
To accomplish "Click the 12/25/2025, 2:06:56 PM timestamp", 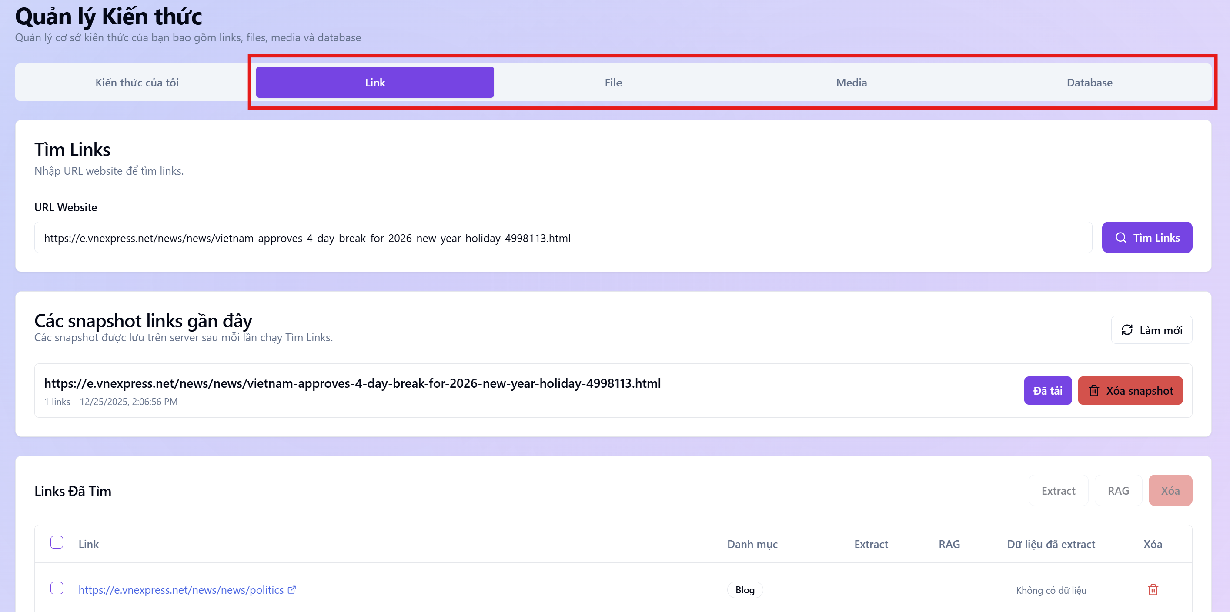I will [128, 402].
